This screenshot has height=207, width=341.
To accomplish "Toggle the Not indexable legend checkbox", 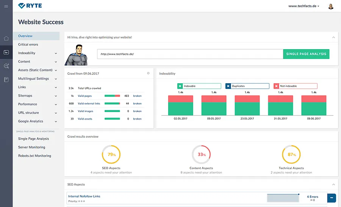I will (x=276, y=86).
